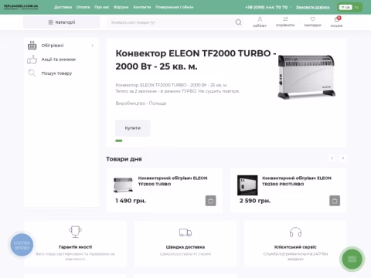This screenshot has height=278, width=371.
Task: Click the thumbs-up promotions icon
Action: click(x=32, y=59)
